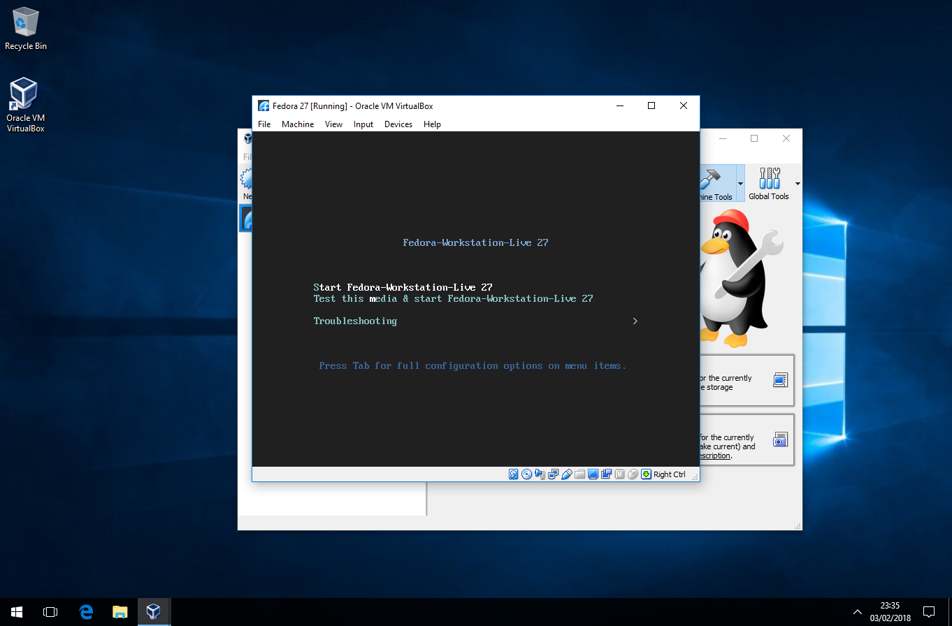The height and width of the screenshot is (626, 952).
Task: Click the New machine button in Manager
Action: 247,184
